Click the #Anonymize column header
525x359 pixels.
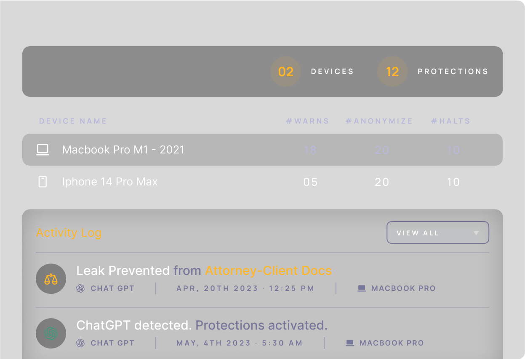pyautogui.click(x=379, y=121)
